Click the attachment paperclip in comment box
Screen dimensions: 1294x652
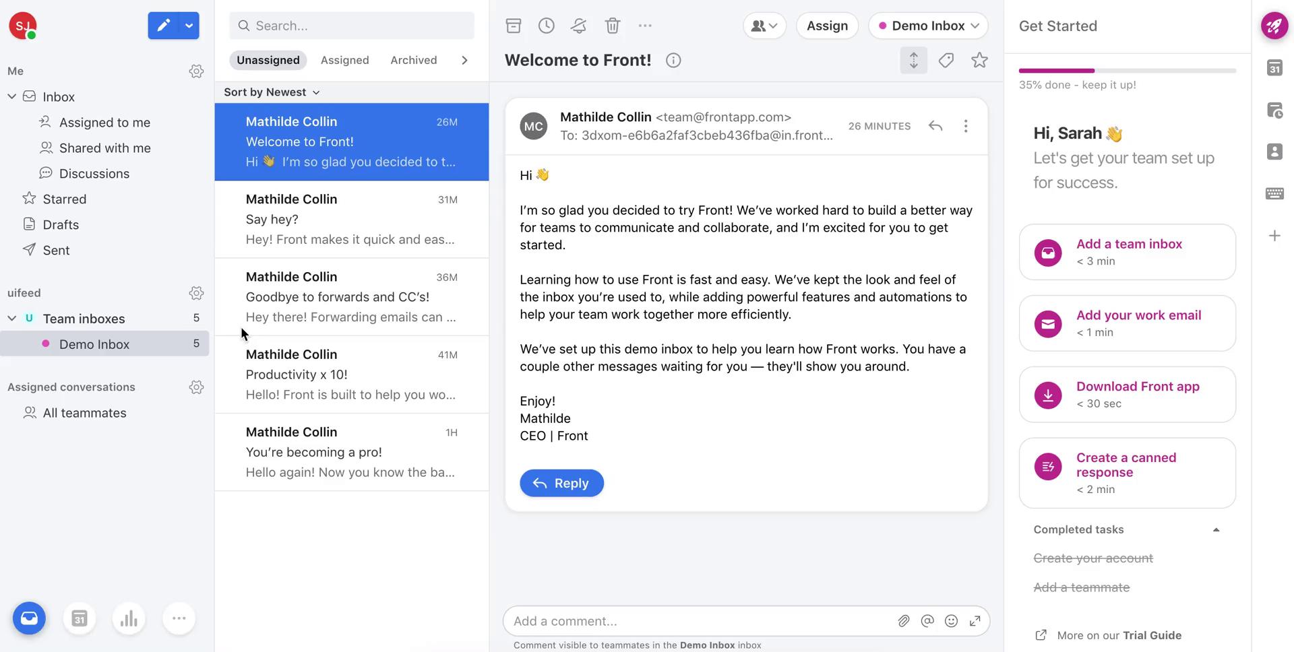pyautogui.click(x=904, y=621)
